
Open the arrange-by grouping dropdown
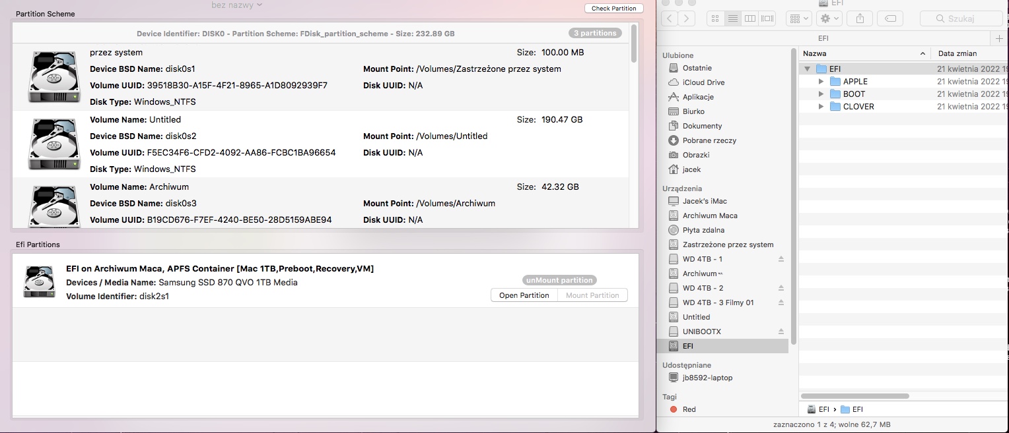click(798, 18)
